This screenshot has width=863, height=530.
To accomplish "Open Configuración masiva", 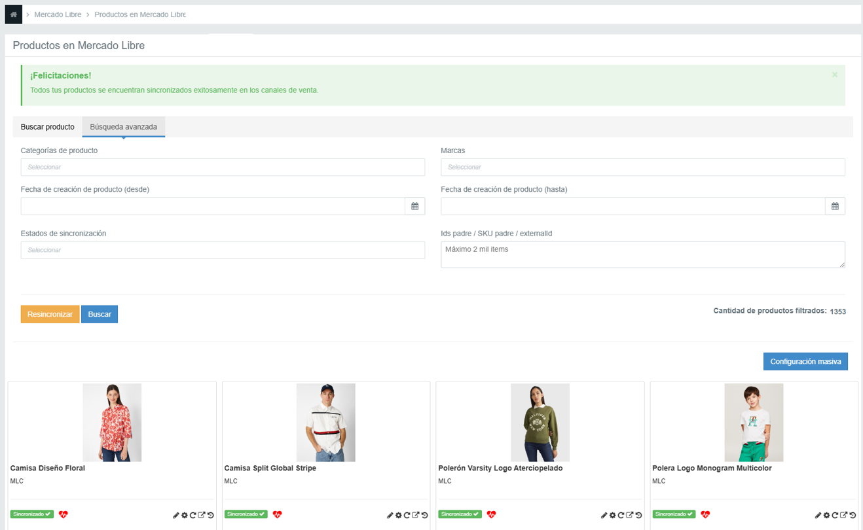I will point(805,361).
